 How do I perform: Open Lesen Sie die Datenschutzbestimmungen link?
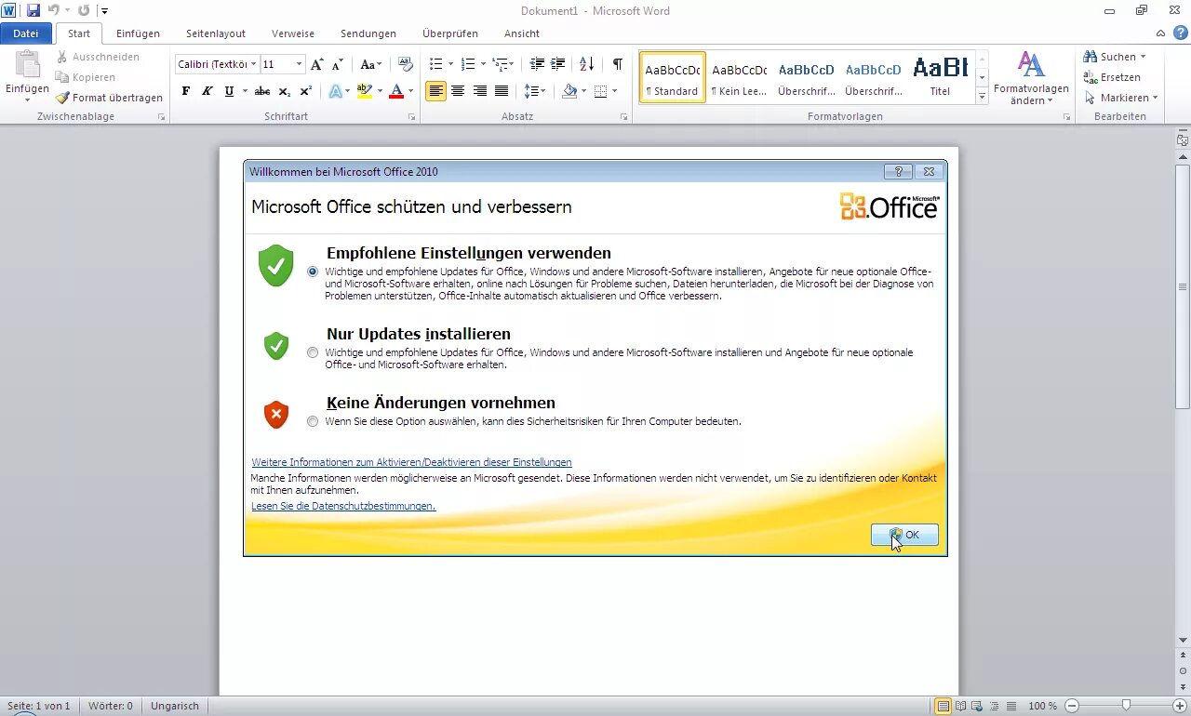click(343, 506)
